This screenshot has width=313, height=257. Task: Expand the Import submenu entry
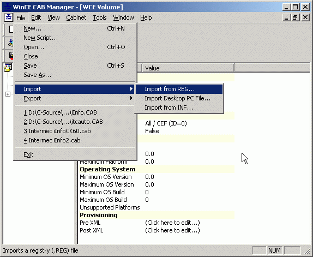75,89
